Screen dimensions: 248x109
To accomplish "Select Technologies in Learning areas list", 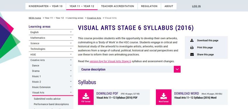I will pyautogui.click(x=38, y=49).
